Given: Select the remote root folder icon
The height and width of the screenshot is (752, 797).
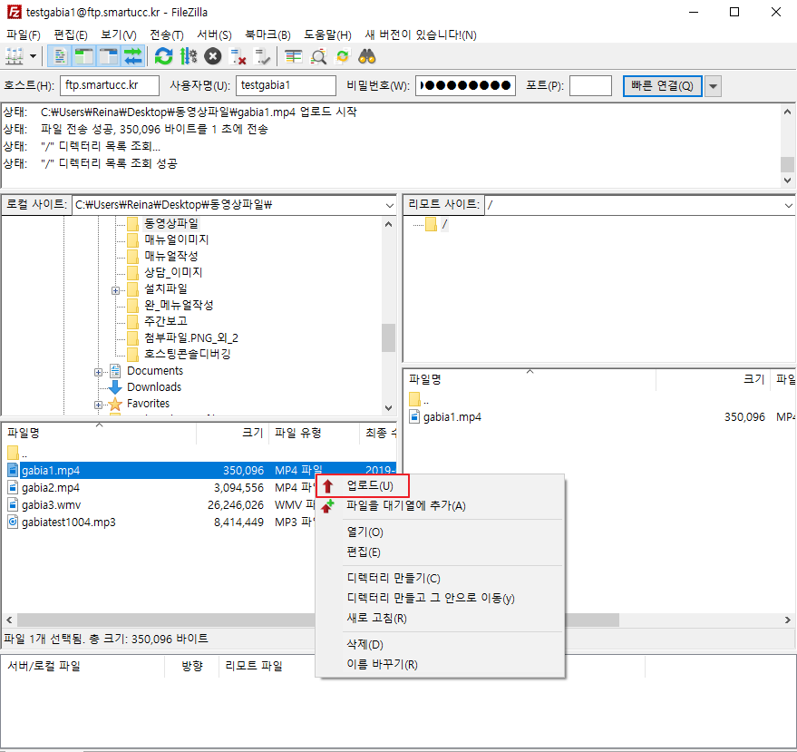Looking at the screenshot, I should pos(431,224).
